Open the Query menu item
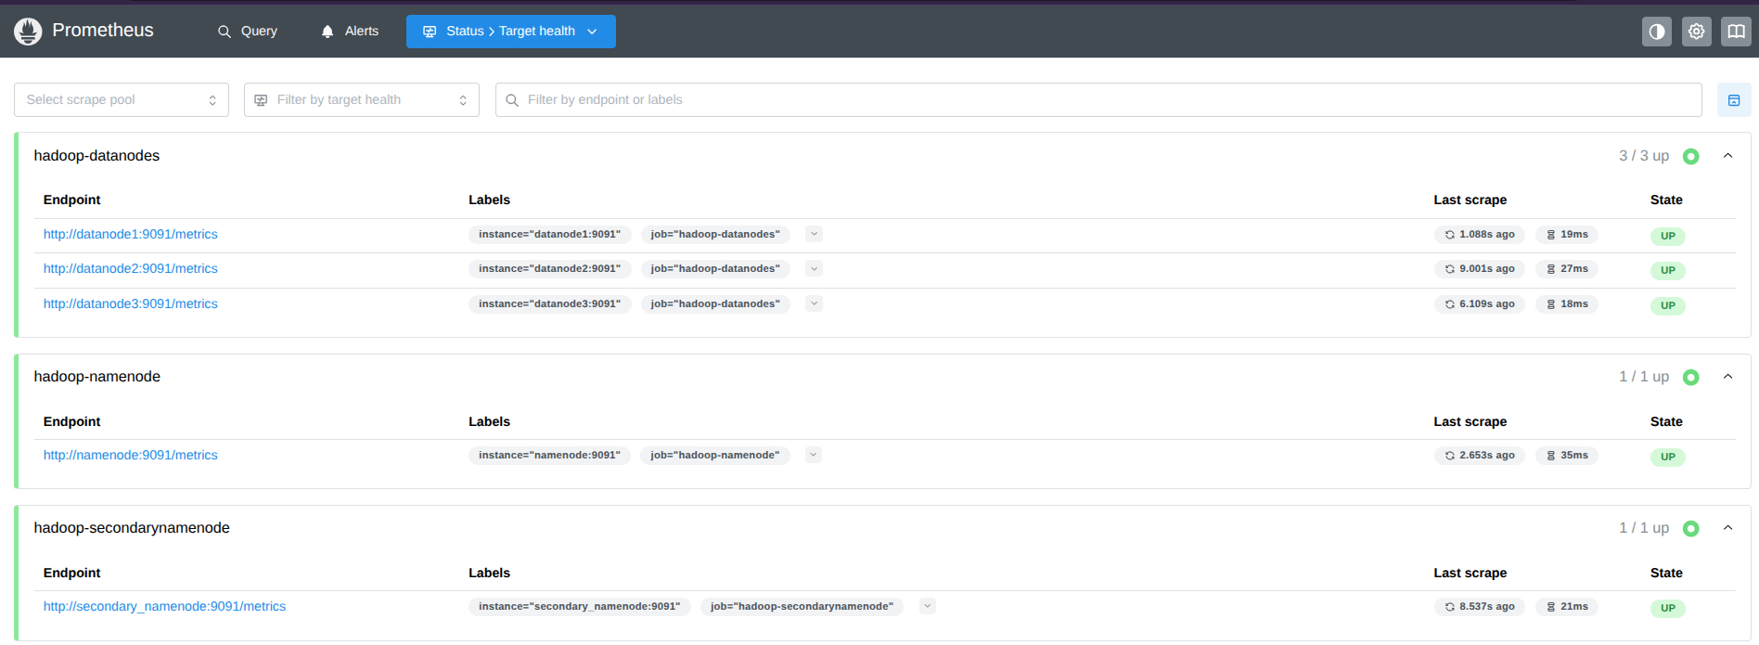This screenshot has width=1759, height=645. tap(248, 32)
